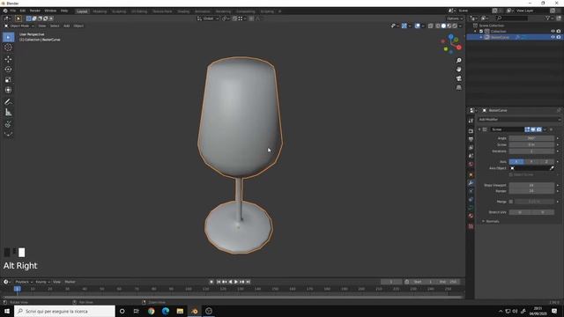This screenshot has width=564, height=317.
Task: Click the Angle value field
Action: 531,138
